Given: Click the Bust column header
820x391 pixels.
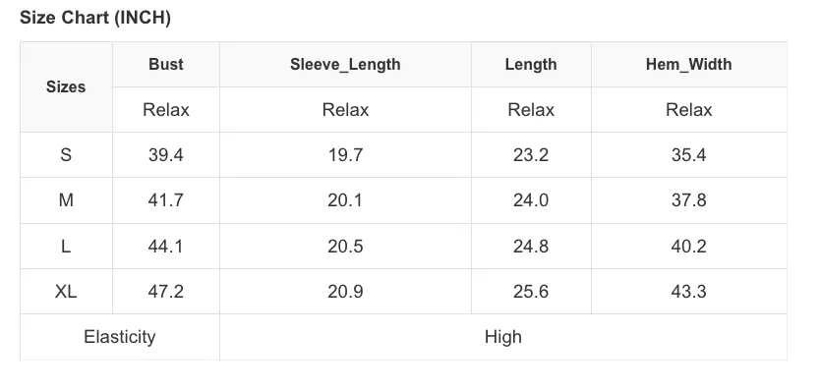Looking at the screenshot, I should [x=166, y=64].
